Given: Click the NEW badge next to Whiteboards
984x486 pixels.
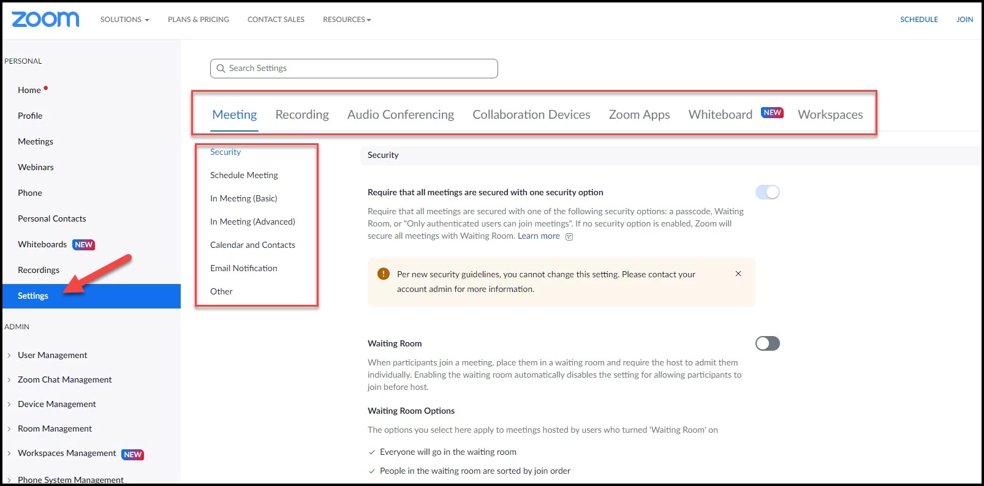Looking at the screenshot, I should [x=83, y=245].
